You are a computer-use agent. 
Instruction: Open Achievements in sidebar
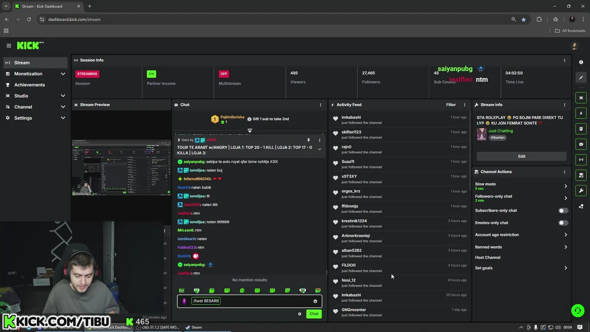[35, 85]
